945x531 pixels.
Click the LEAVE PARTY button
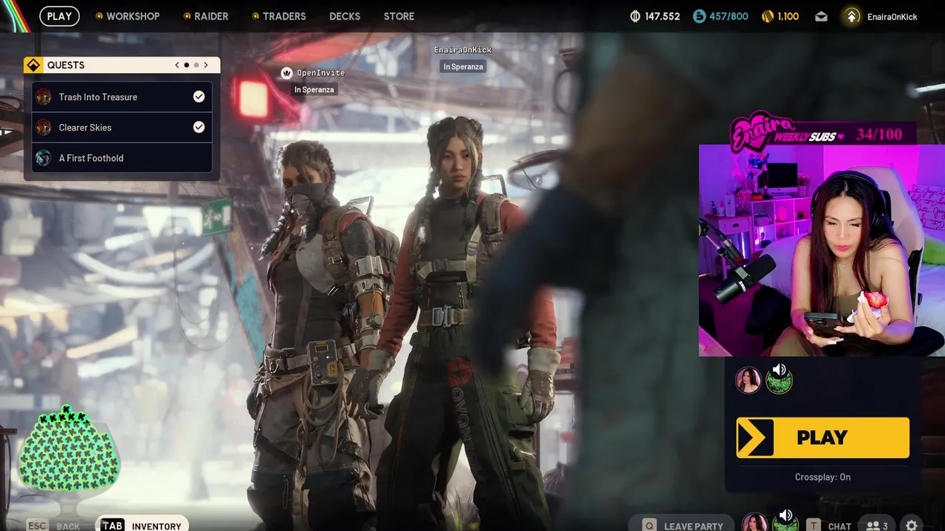click(683, 526)
